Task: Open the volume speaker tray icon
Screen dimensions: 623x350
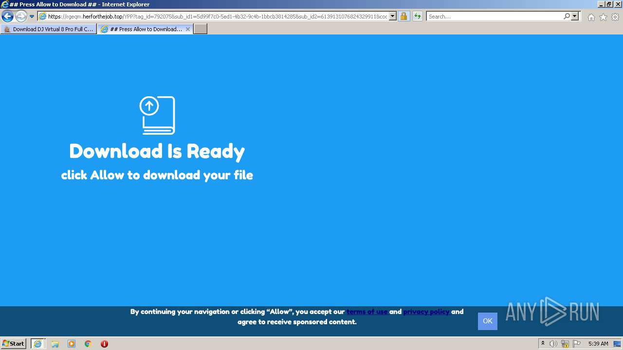Action: tap(553, 344)
